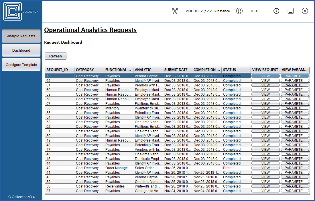The image size is (315, 201).
Task: Click VISUSDEV (12.2.0) Instance label
Action: coord(208,11)
